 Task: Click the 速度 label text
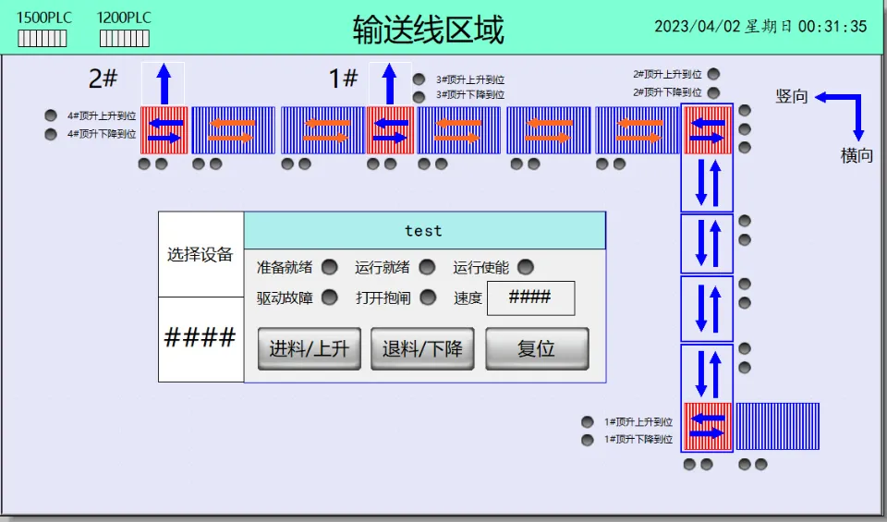click(x=468, y=298)
